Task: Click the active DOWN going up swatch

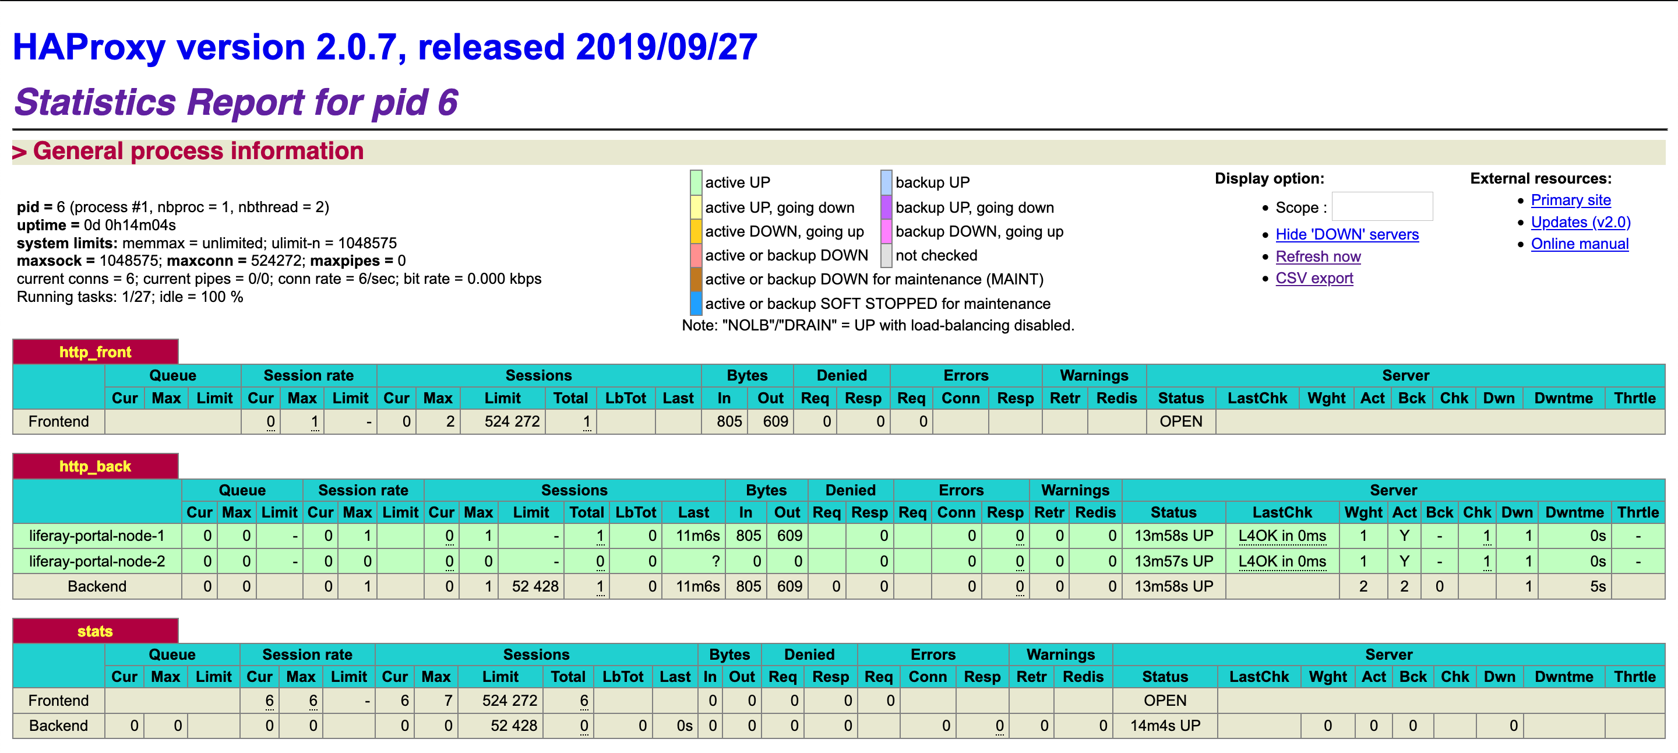Action: click(x=696, y=231)
